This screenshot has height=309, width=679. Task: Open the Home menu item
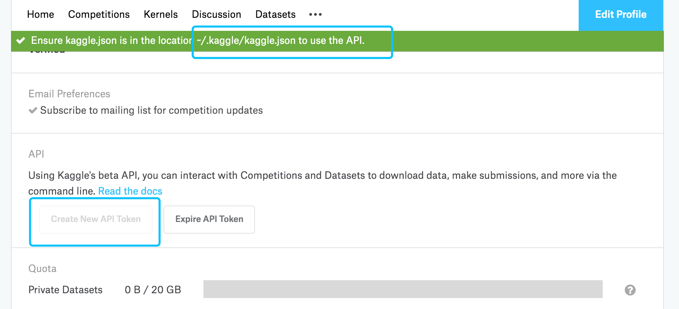41,14
